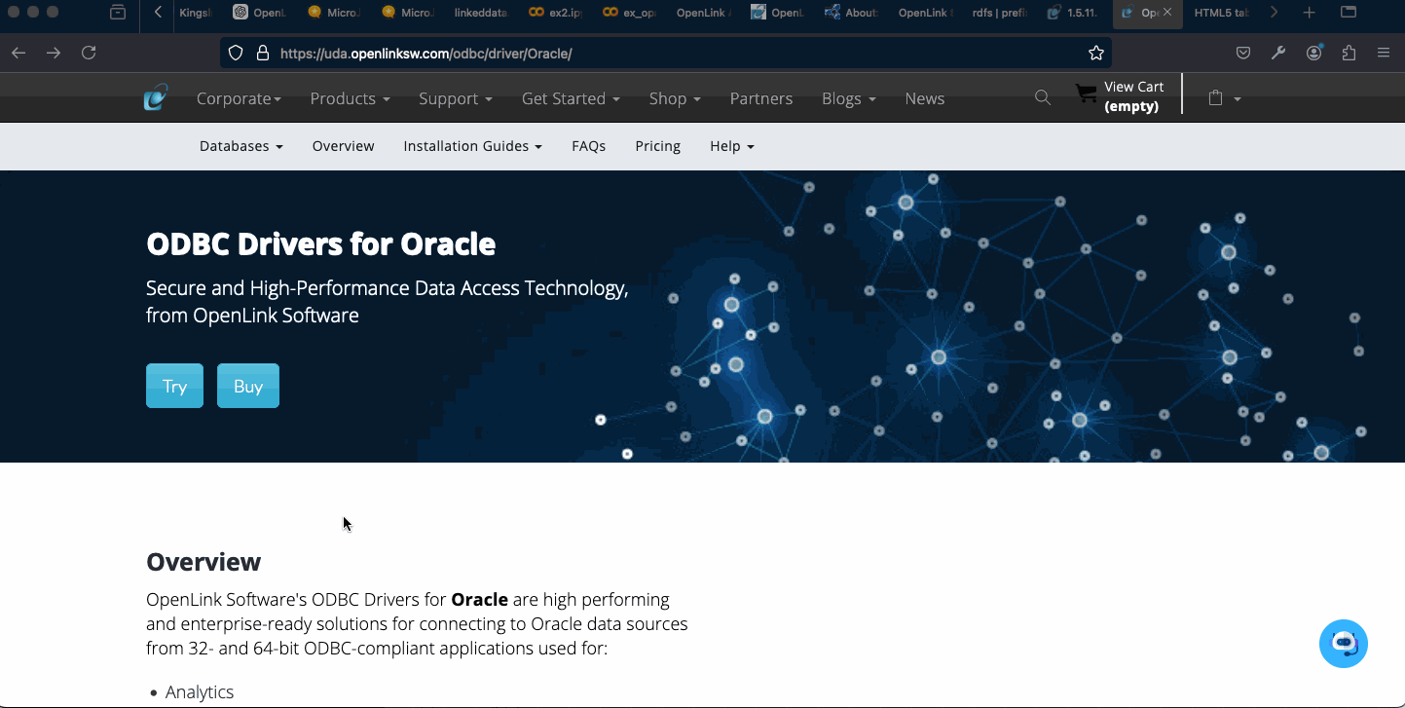Click the URL address bar field
Viewport: 1405px width, 708px height.
point(666,53)
